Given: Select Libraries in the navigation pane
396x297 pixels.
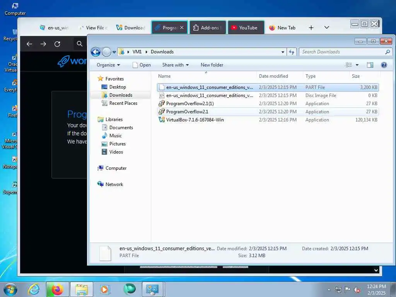Looking at the screenshot, I should pos(110,119).
